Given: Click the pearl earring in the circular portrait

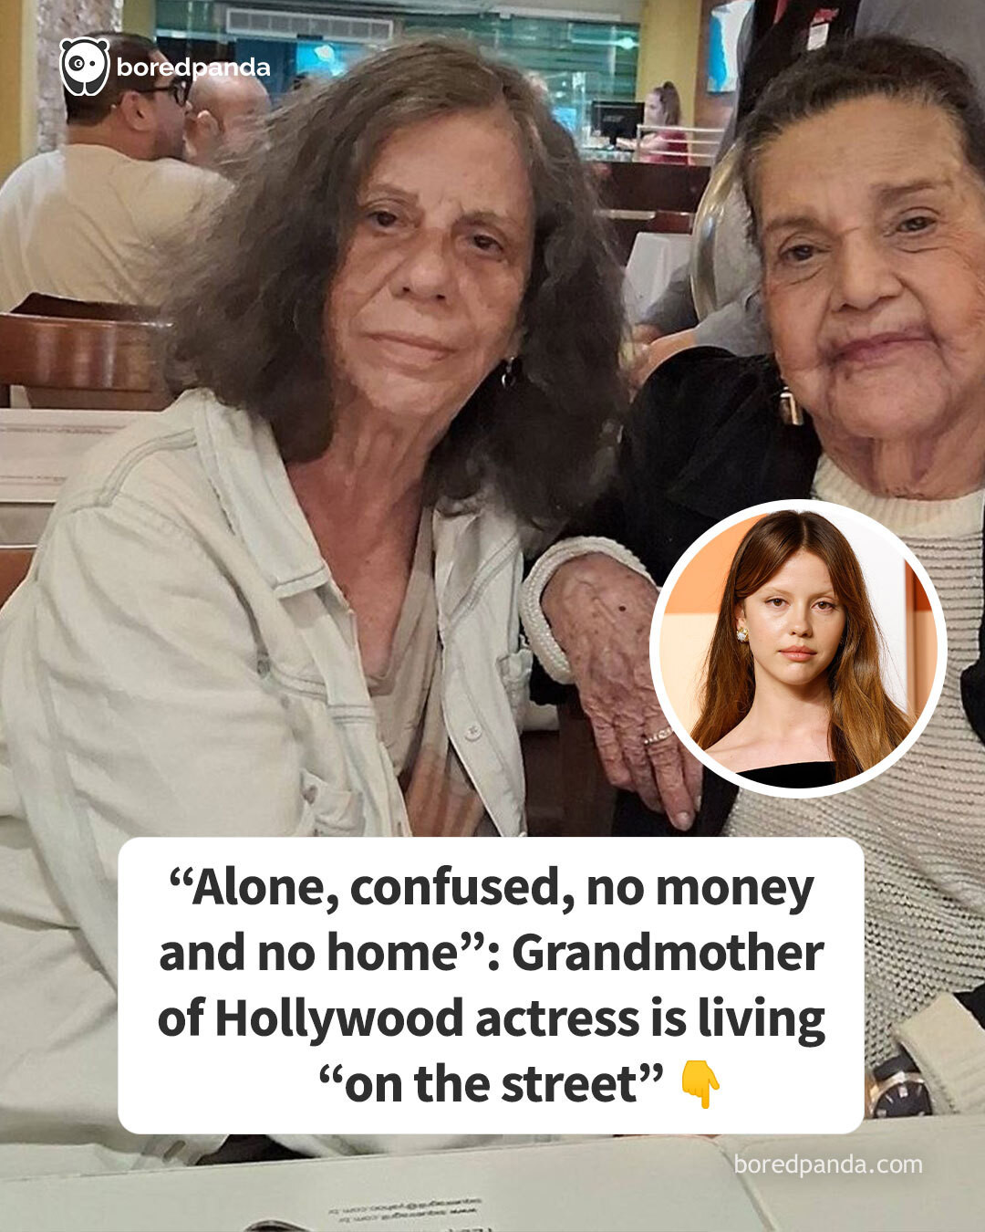Looking at the screenshot, I should pos(741,632).
